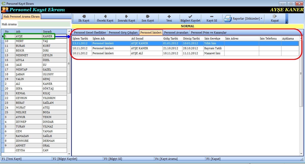
Task: Close the screen using Kapat icon
Action: (x=275, y=18)
